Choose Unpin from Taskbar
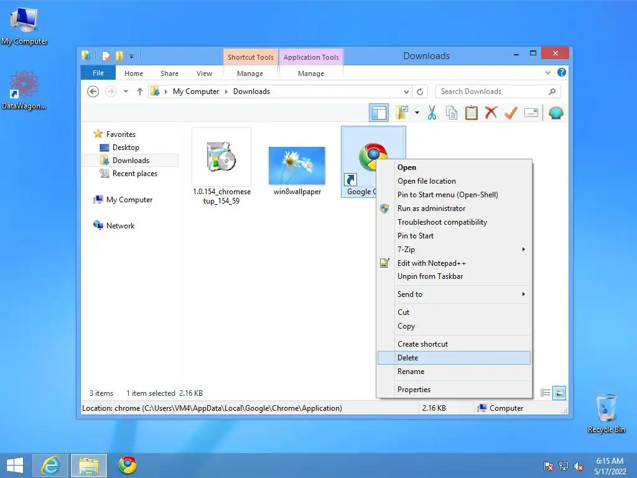This screenshot has height=478, width=637. click(x=453, y=276)
